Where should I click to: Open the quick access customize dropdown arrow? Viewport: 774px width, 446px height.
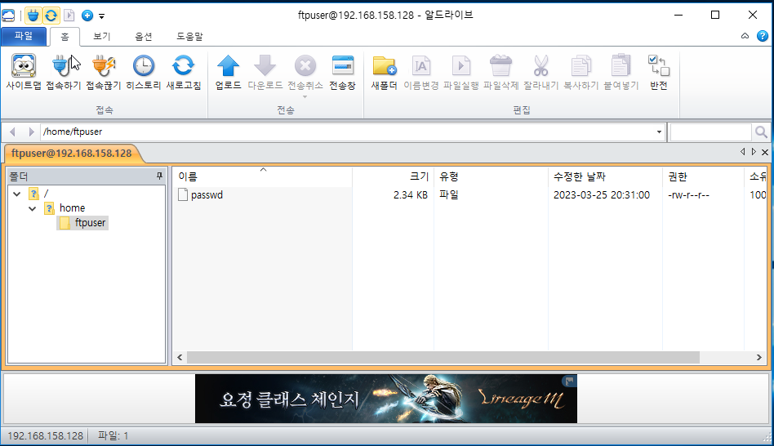click(x=102, y=16)
